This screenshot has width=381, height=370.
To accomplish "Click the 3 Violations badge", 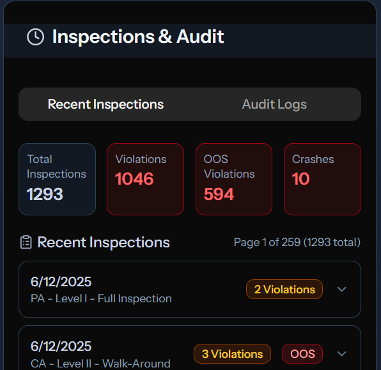I will [x=232, y=354].
